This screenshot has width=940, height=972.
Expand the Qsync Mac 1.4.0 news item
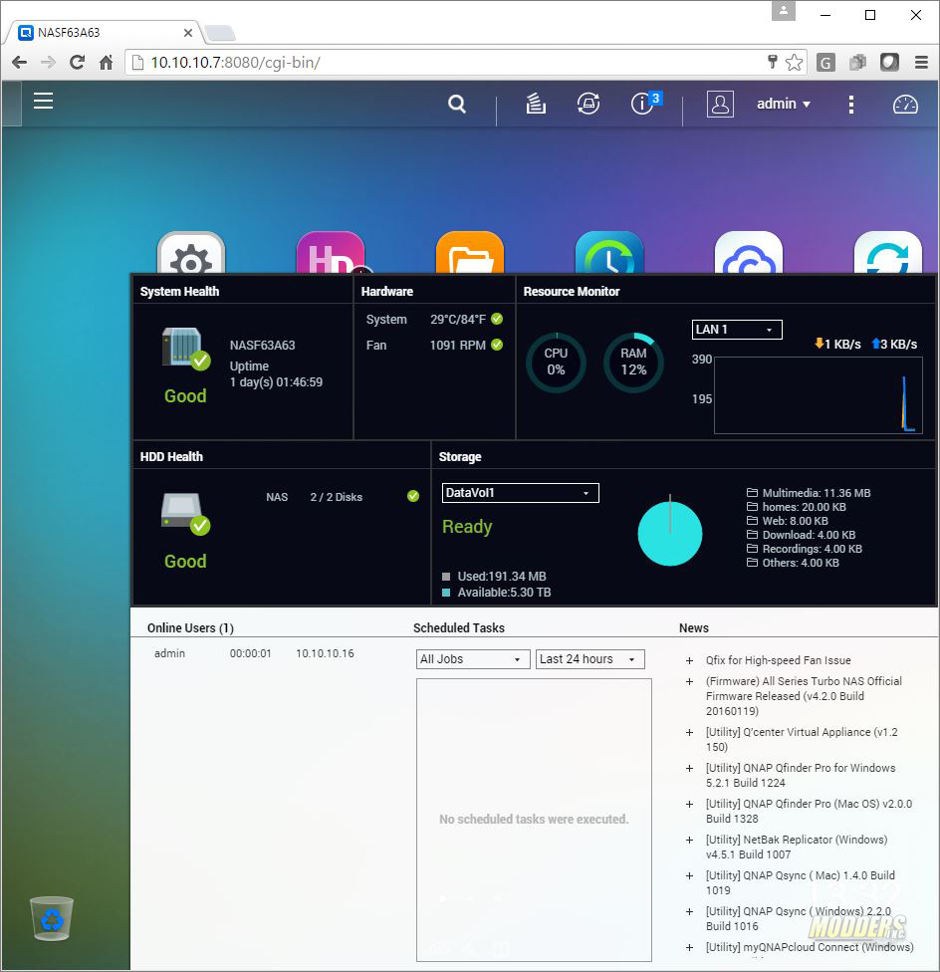[x=689, y=876]
